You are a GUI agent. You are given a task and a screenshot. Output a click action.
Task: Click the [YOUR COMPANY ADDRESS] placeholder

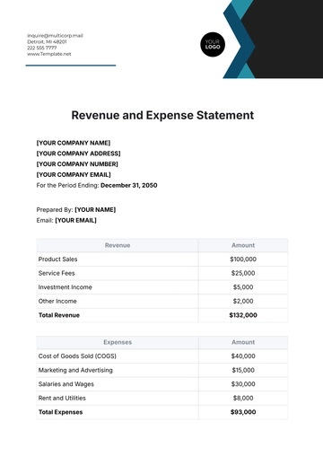click(78, 154)
